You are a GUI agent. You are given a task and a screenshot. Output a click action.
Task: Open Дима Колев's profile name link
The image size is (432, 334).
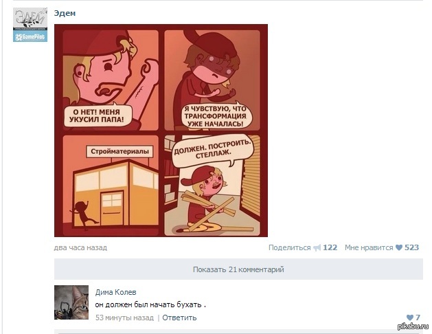[x=115, y=292]
